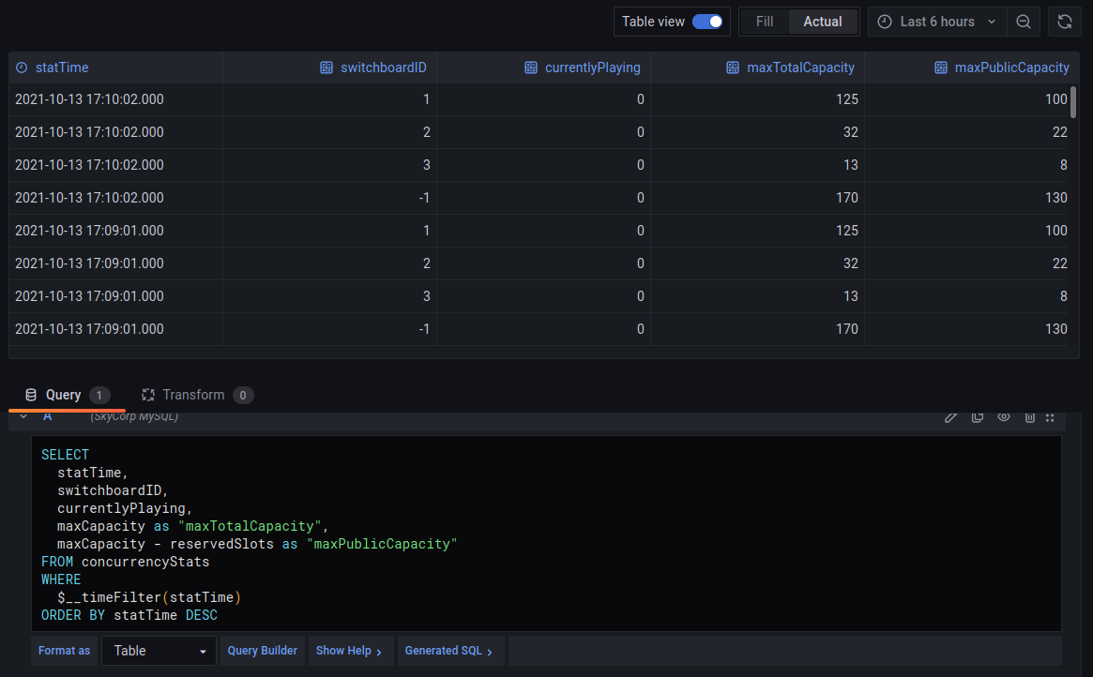Select the Actual display option
Screen dimensions: 1093x677
pos(823,22)
